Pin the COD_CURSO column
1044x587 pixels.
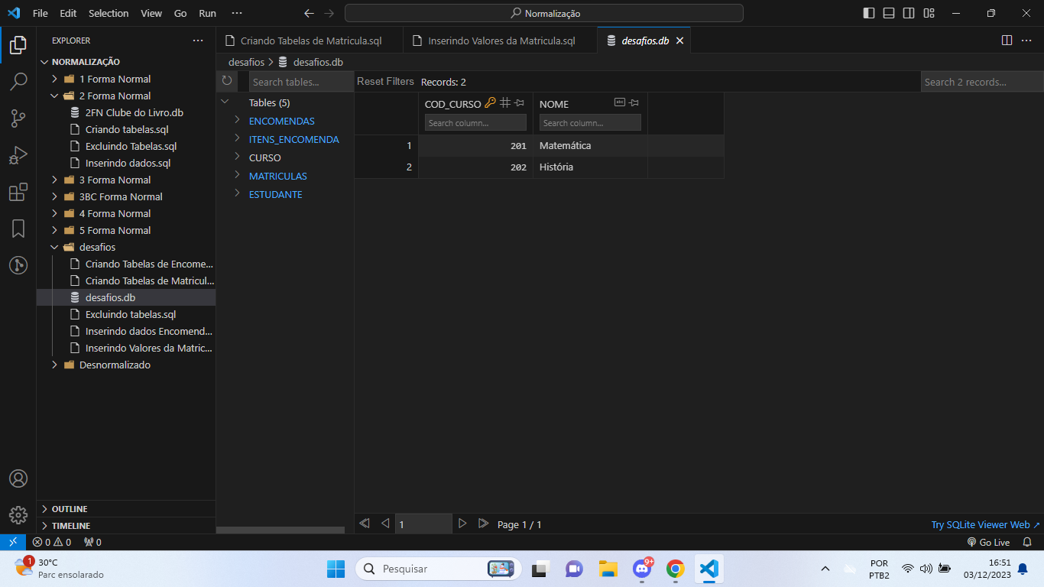point(520,102)
